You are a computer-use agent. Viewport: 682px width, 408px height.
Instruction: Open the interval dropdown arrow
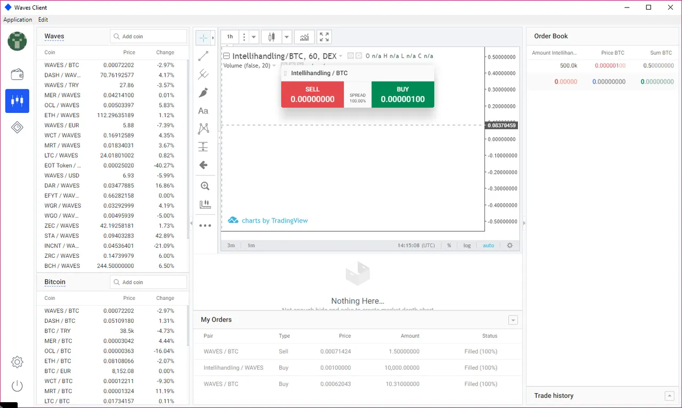(254, 37)
